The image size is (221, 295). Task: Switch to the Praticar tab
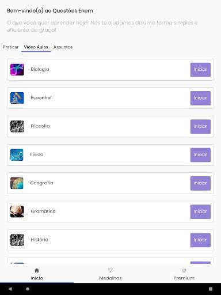coord(10,47)
